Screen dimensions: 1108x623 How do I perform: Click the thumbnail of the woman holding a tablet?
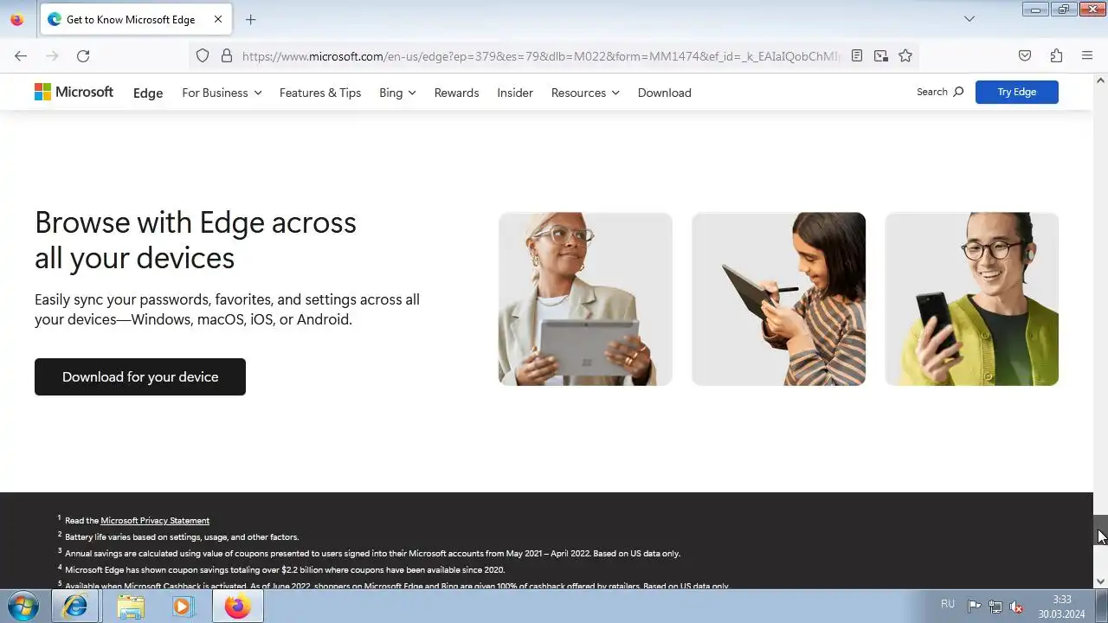point(585,299)
